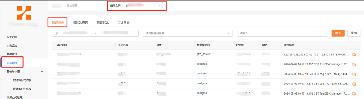Copy the 10:57:13.157 TeleDB-X Manager error message
Viewport: 364px width, 99px height.
354,64
